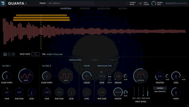This screenshot has width=189, height=107.
Task: Toggle the granular tune Quant switch
Action: click(110, 80)
